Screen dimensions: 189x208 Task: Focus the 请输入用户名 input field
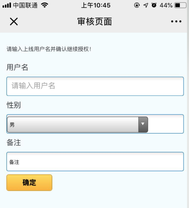95,86
